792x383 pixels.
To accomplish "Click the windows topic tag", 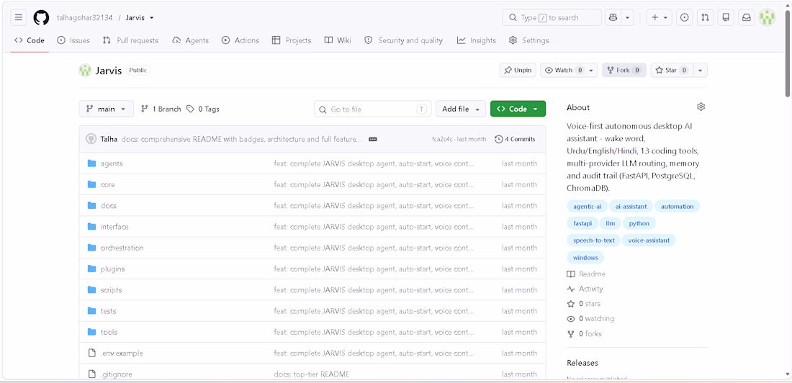I will [585, 258].
